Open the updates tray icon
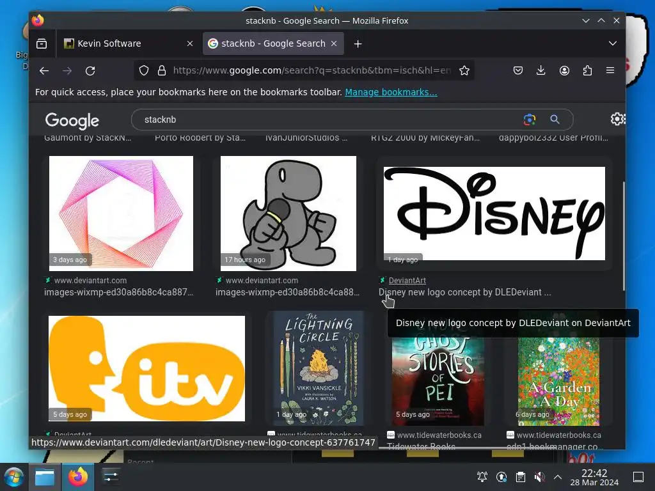 501,477
